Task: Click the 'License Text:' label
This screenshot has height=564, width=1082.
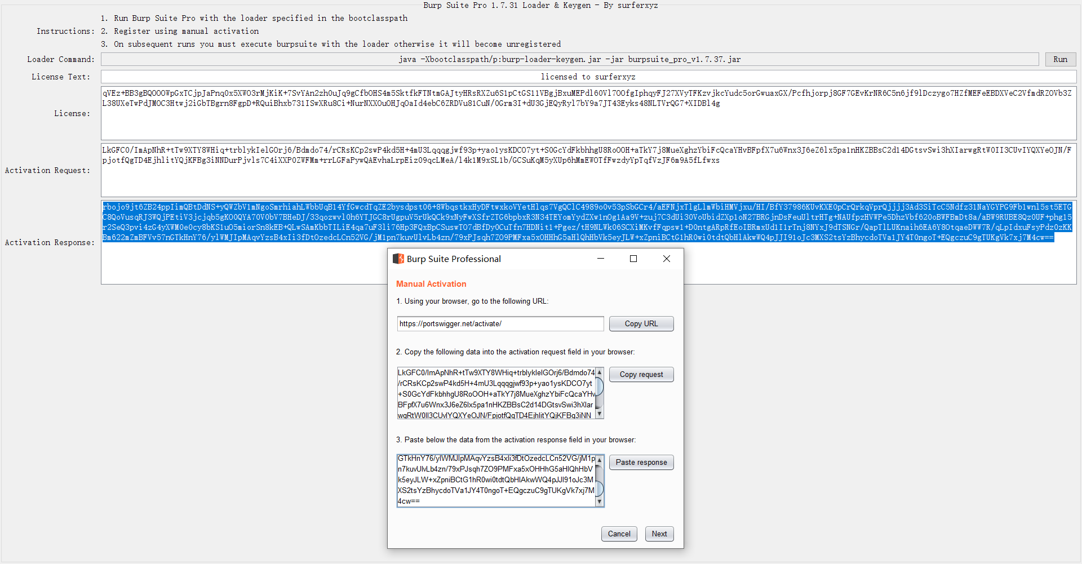Action: (x=61, y=77)
